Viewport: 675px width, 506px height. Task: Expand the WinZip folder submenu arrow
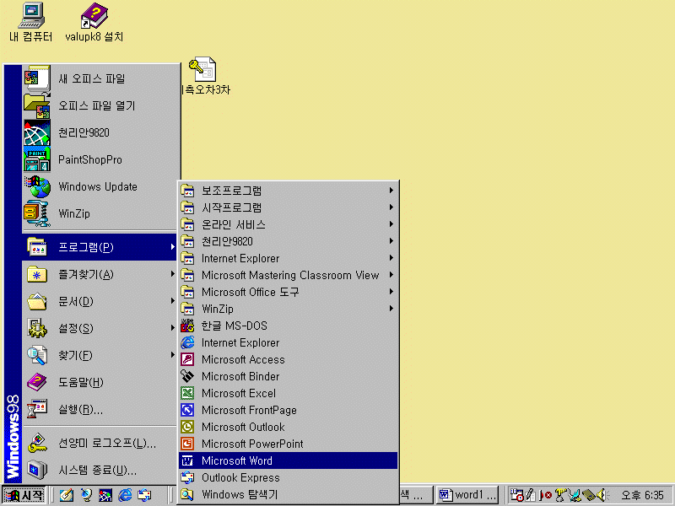pos(391,309)
